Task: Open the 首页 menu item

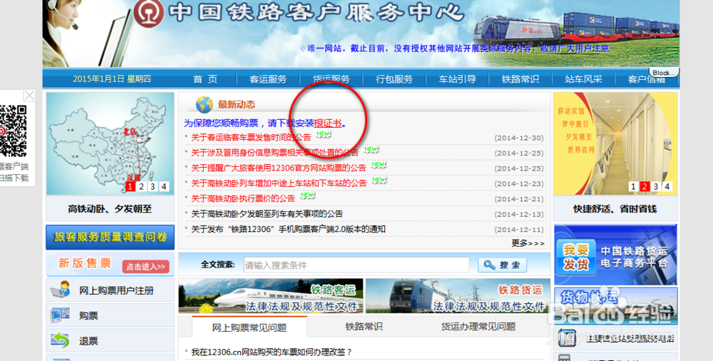Action: click(205, 78)
